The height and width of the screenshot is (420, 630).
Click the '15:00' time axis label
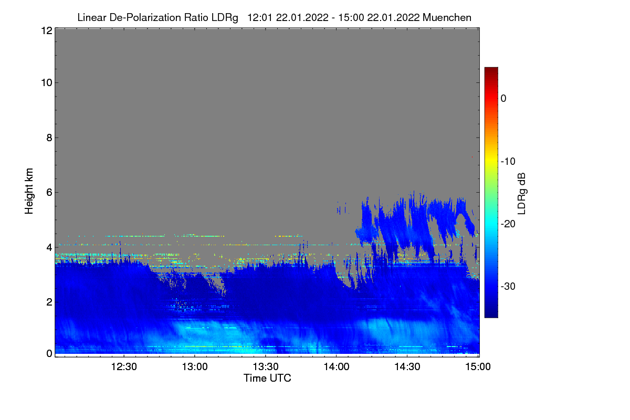[x=478, y=367]
